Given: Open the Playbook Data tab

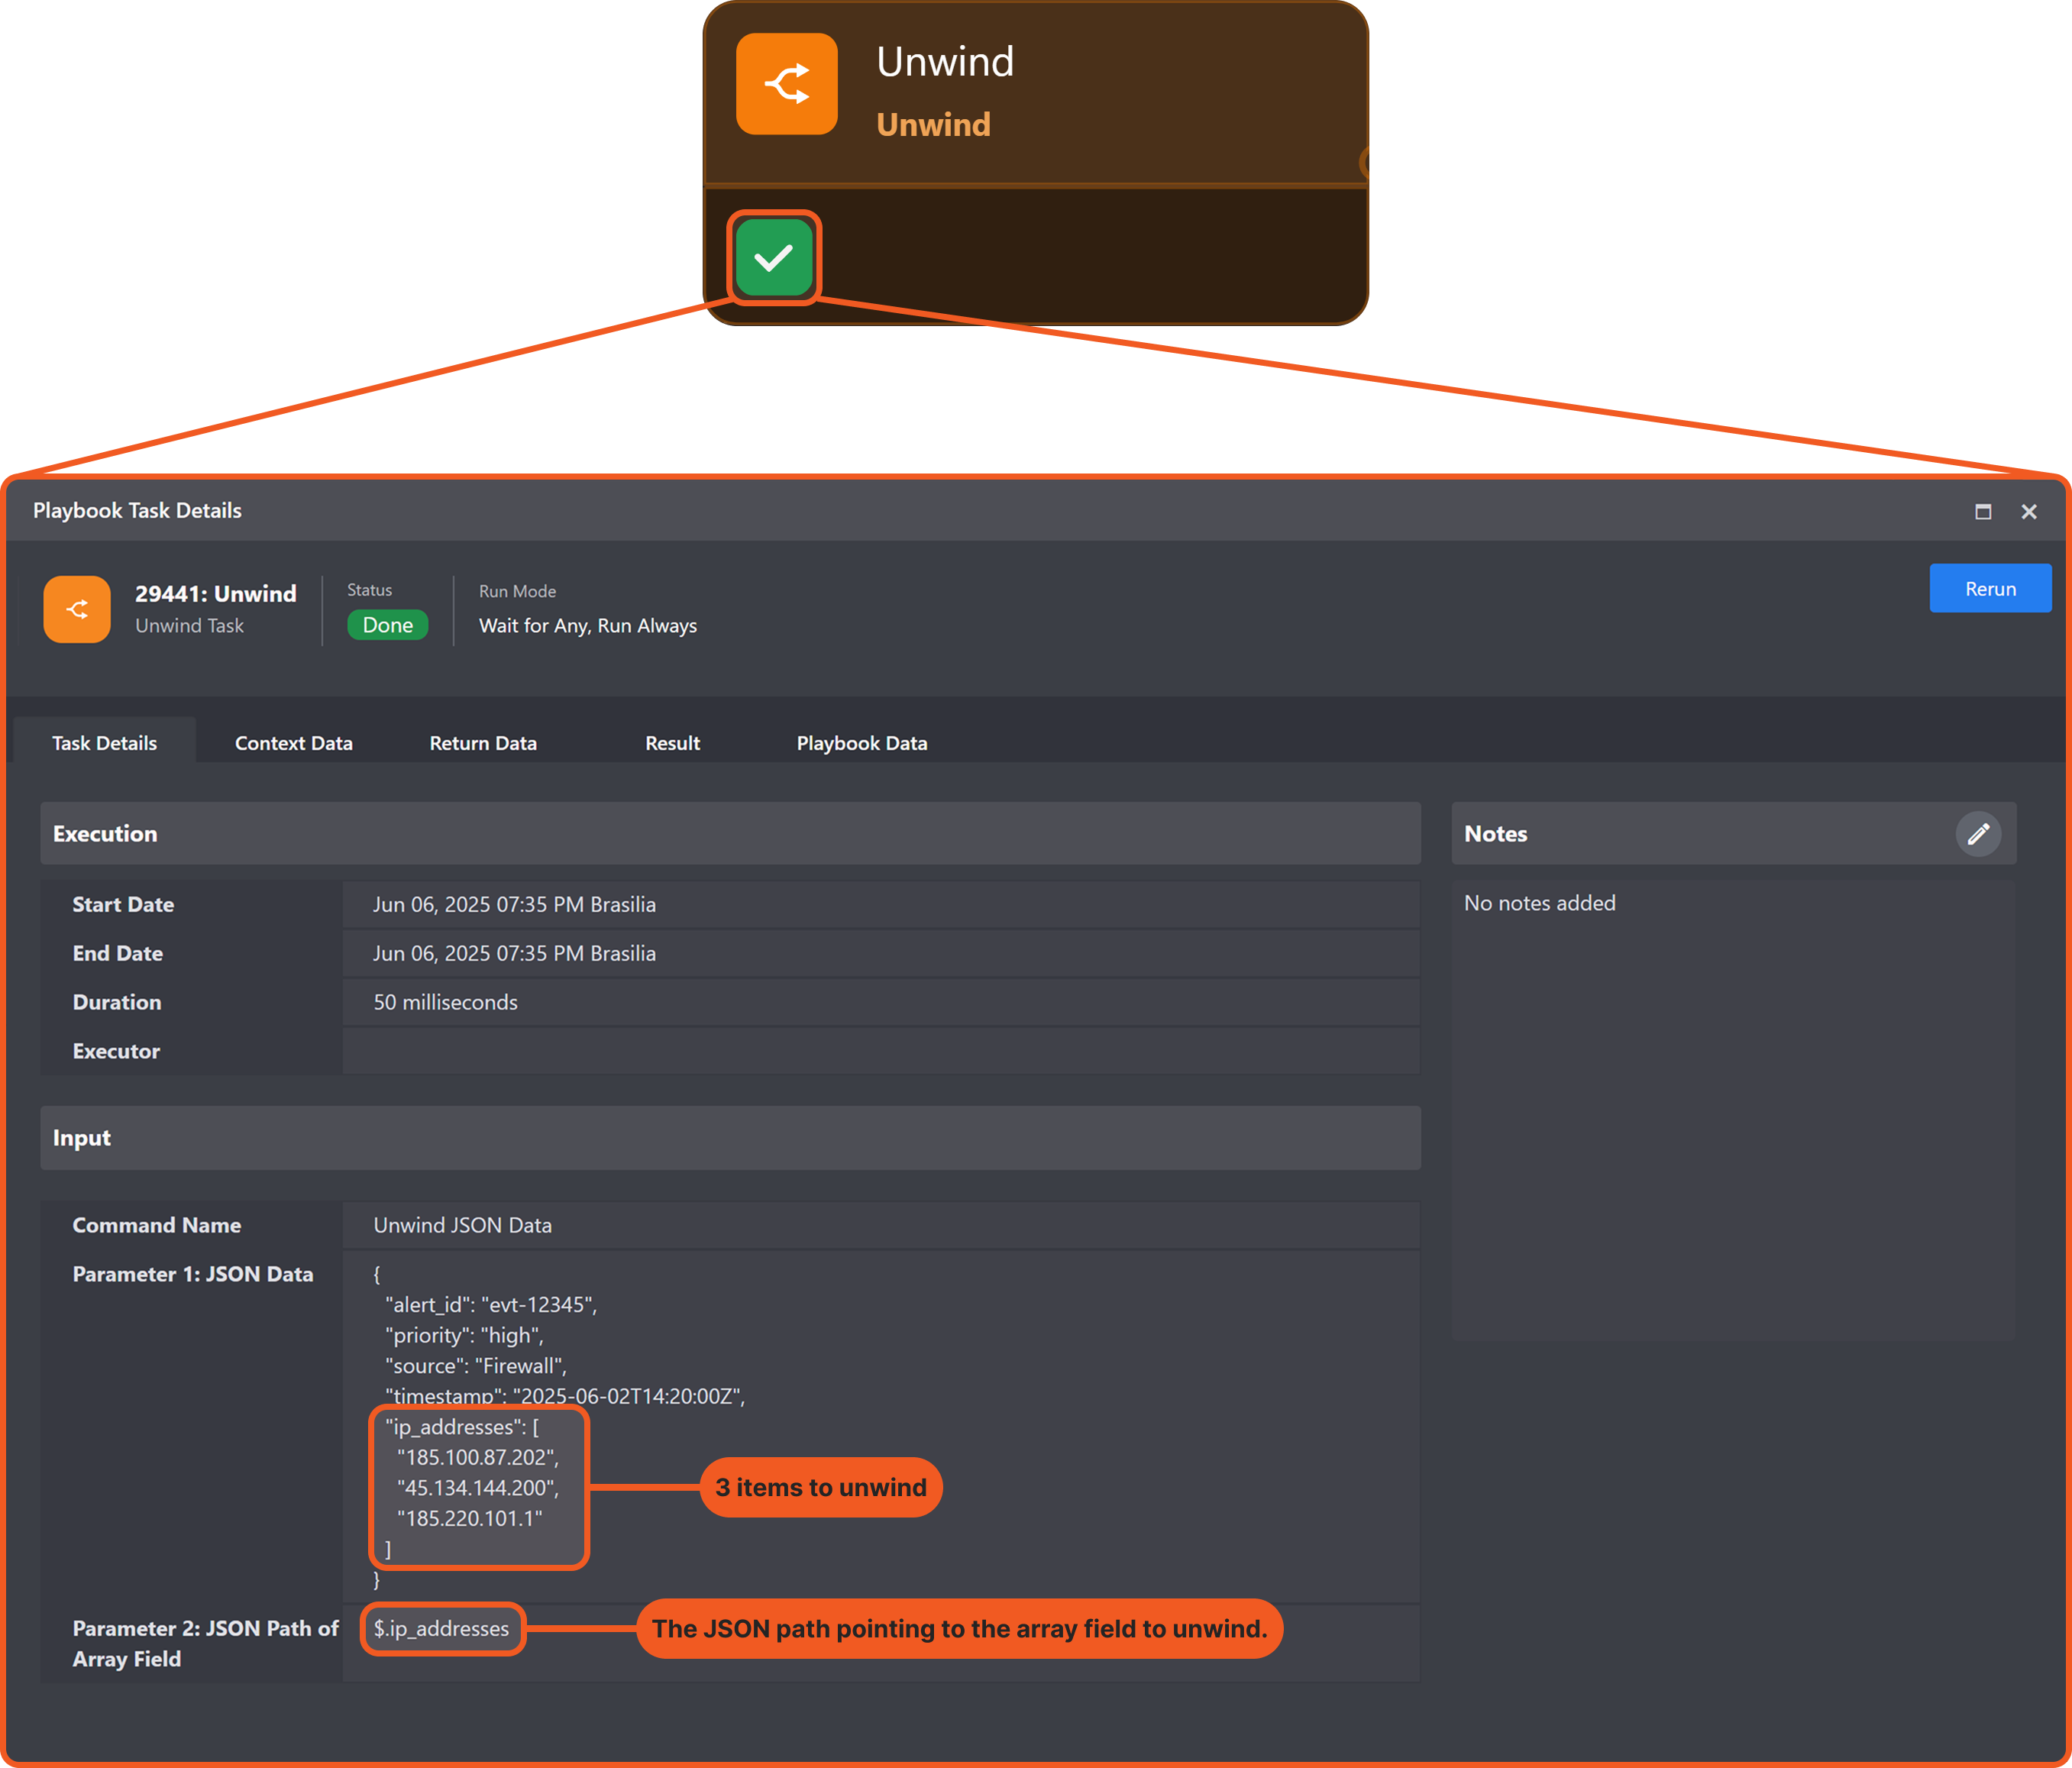Looking at the screenshot, I should click(x=861, y=743).
